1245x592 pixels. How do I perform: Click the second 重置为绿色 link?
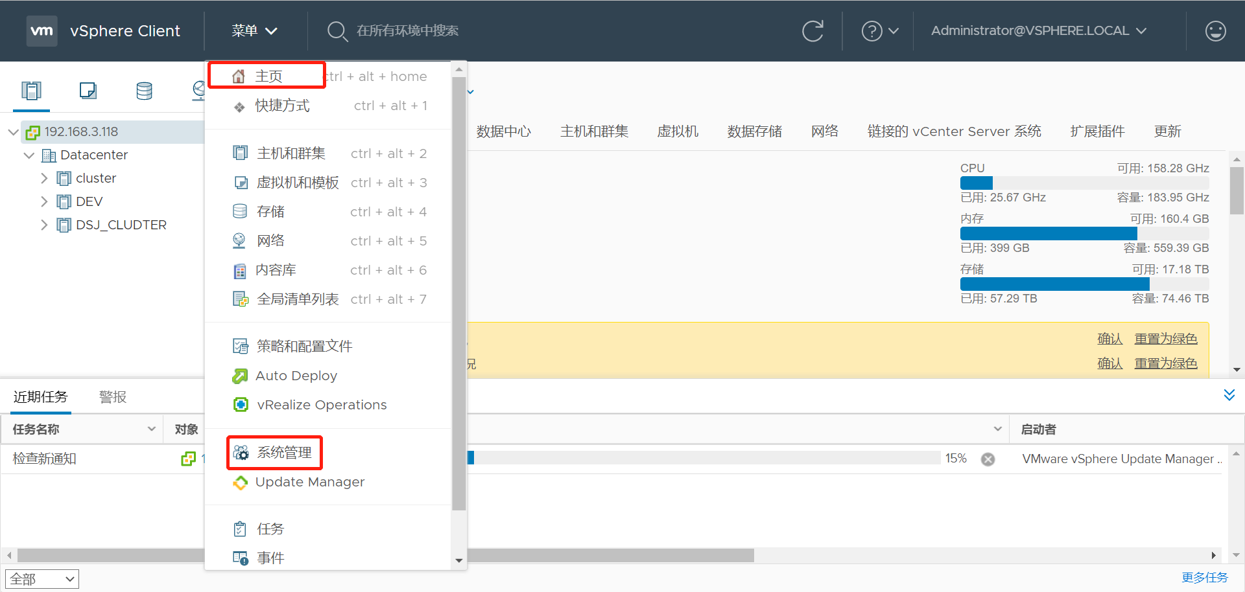coord(1165,363)
